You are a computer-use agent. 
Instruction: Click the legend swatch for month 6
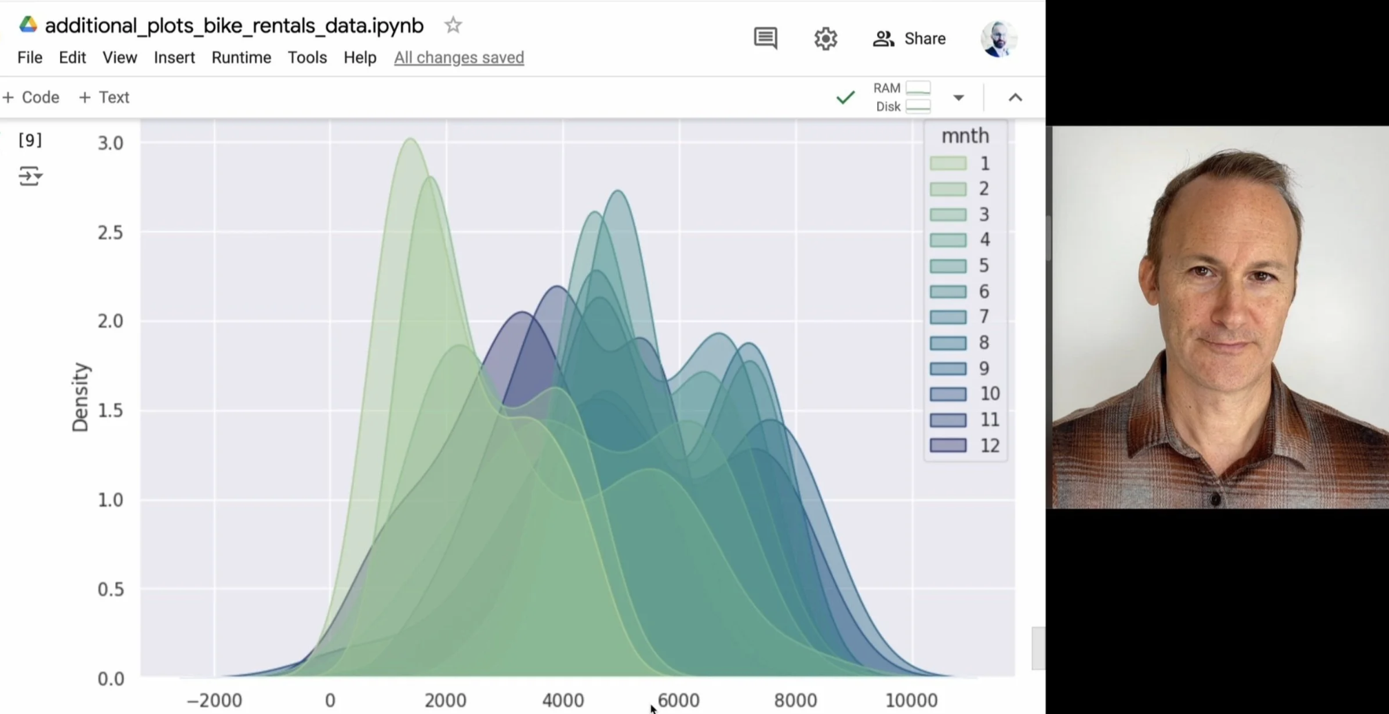tap(948, 292)
